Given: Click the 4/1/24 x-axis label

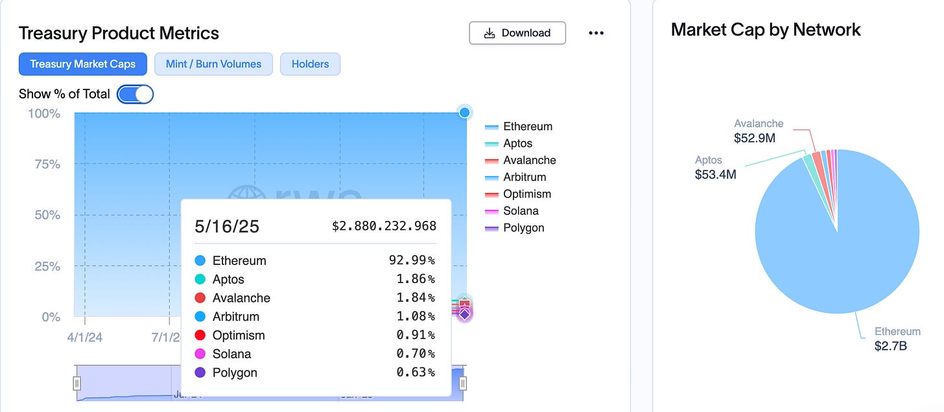Looking at the screenshot, I should (84, 338).
